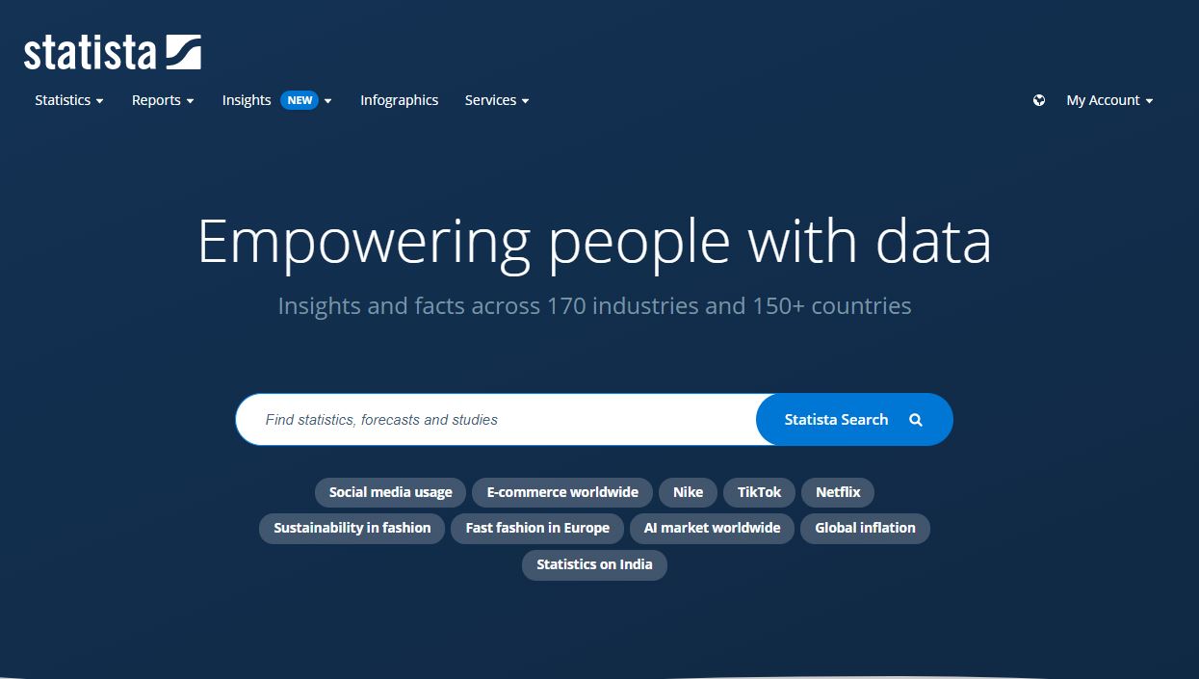Screen dimensions: 1199x679
Task: Open the Netflix topic tag
Action: [x=838, y=492]
